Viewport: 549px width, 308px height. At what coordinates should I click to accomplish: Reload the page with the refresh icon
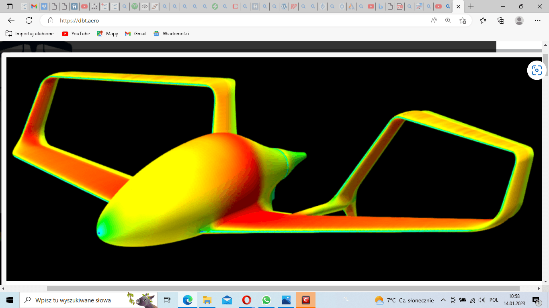[29, 20]
